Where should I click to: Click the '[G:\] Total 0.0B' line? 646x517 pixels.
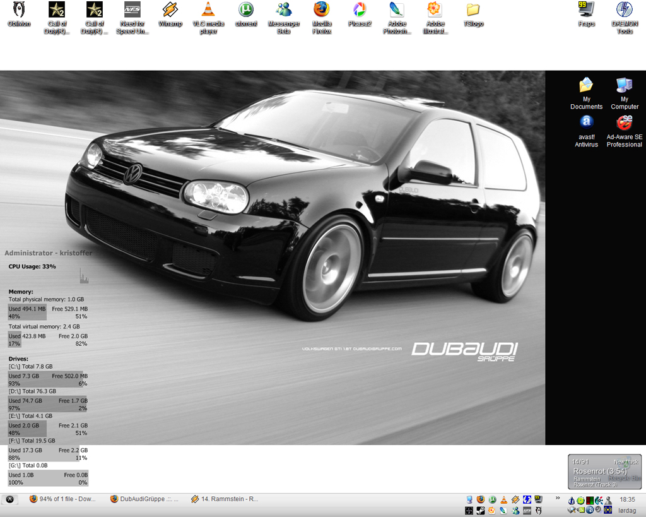[28, 465]
